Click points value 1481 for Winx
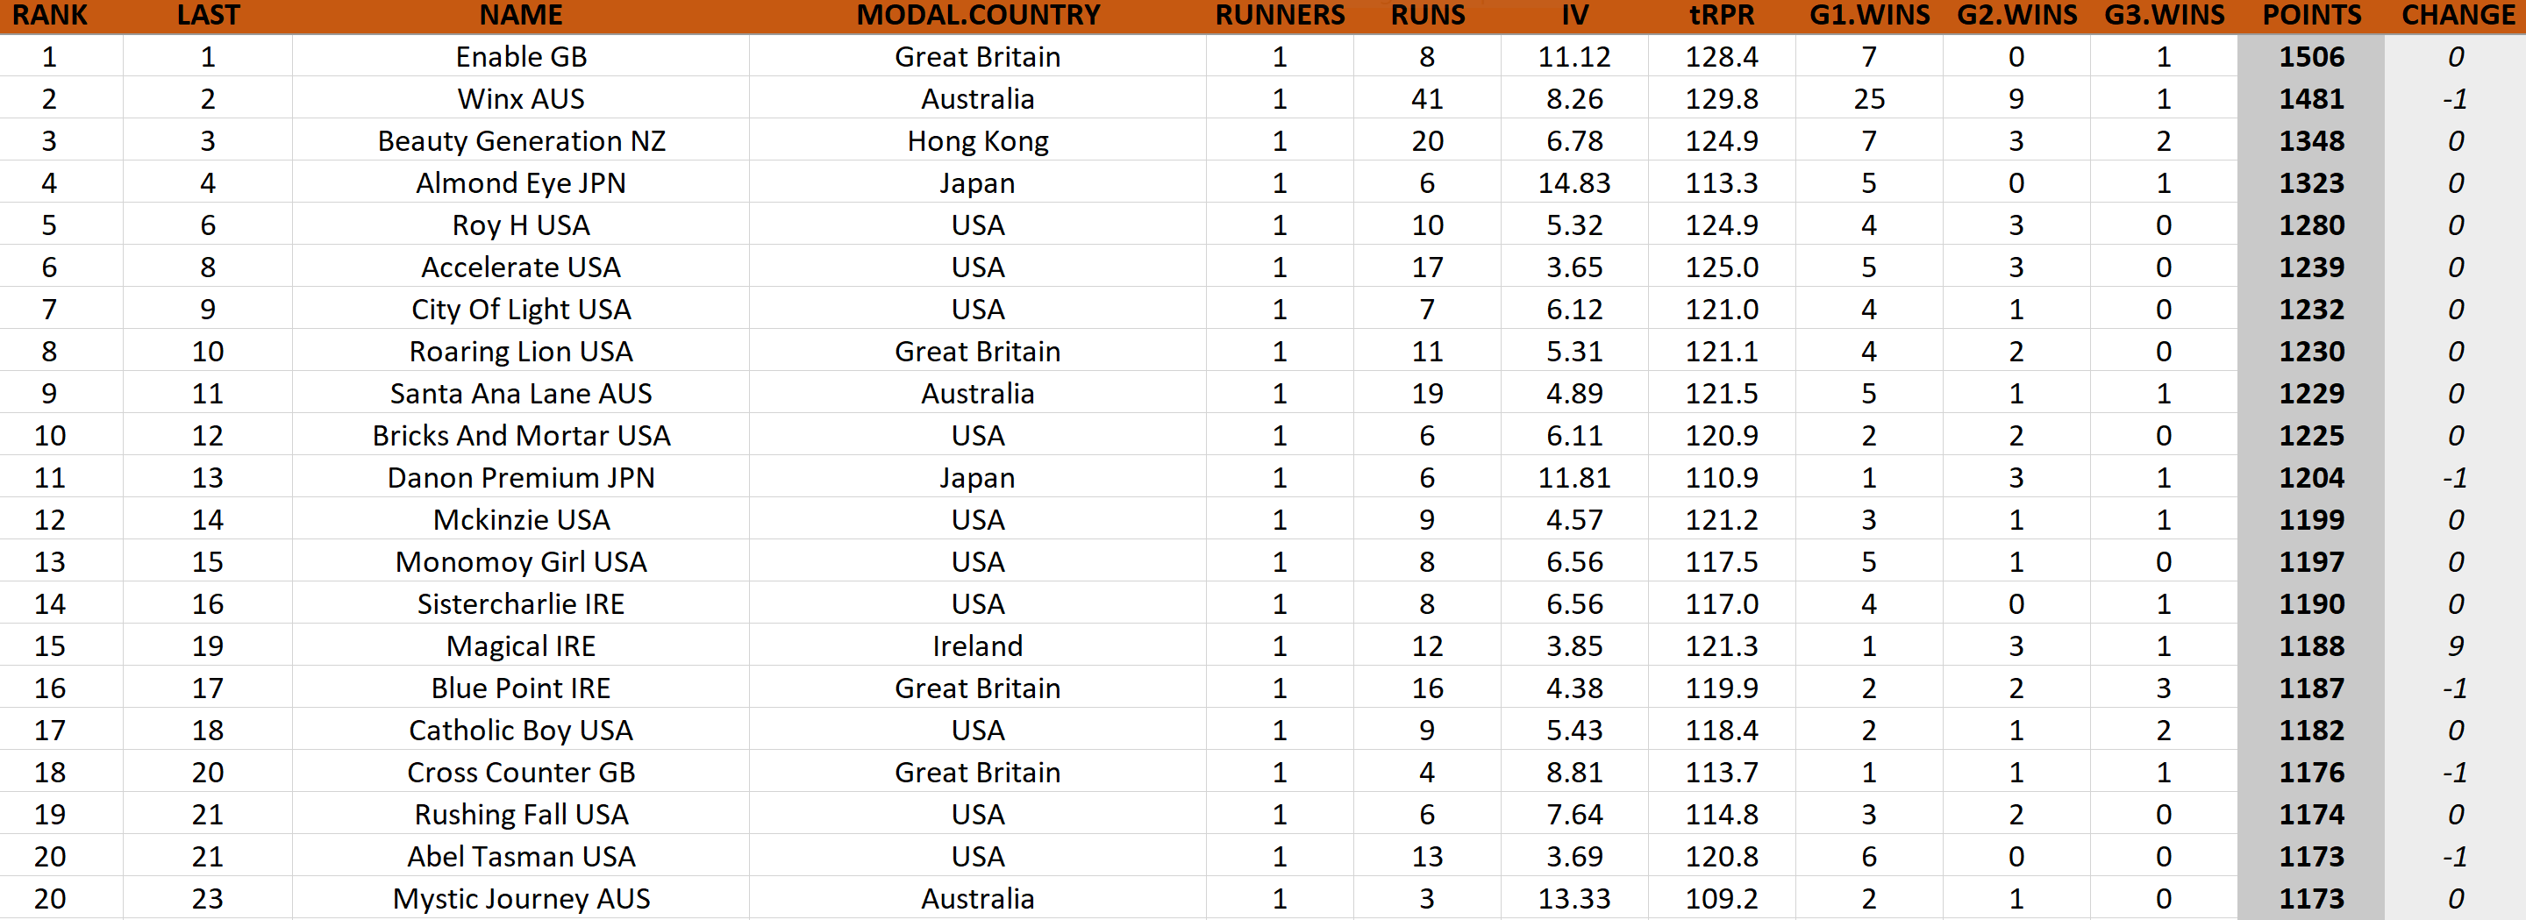The height and width of the screenshot is (920, 2526). (x=2311, y=99)
